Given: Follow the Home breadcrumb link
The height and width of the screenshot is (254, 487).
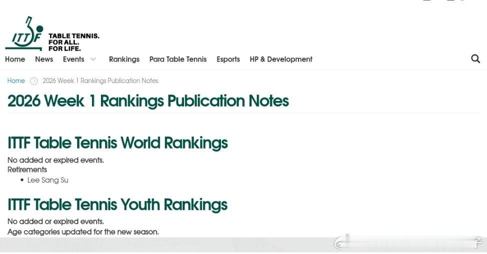Looking at the screenshot, I should click(x=16, y=80).
